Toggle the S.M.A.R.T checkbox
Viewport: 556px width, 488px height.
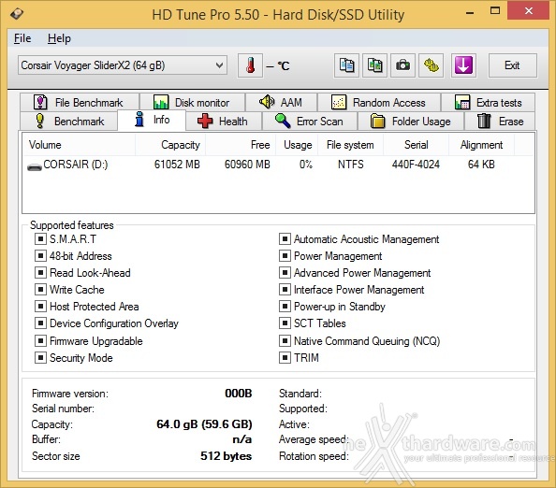[40, 239]
